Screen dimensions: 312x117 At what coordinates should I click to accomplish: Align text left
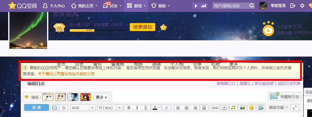pyautogui.click(x=178, y=108)
